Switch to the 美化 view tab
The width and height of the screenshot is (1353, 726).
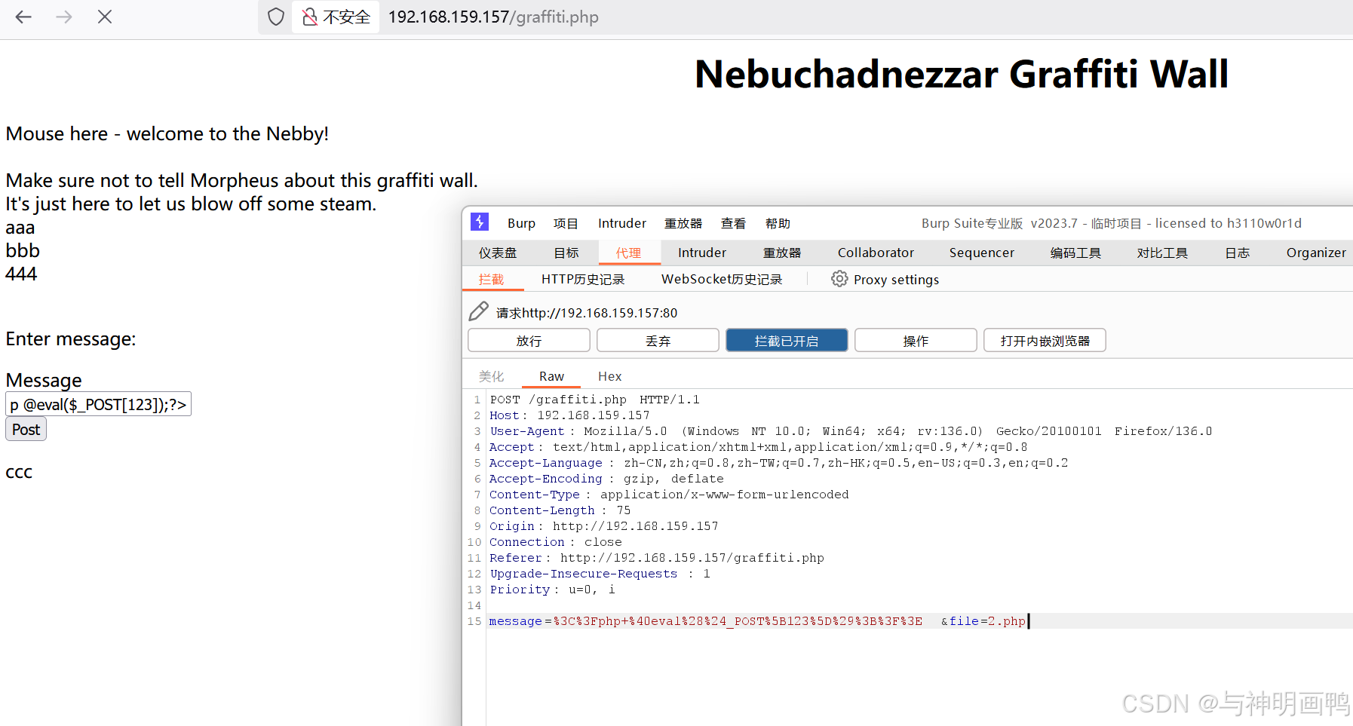[x=492, y=376]
